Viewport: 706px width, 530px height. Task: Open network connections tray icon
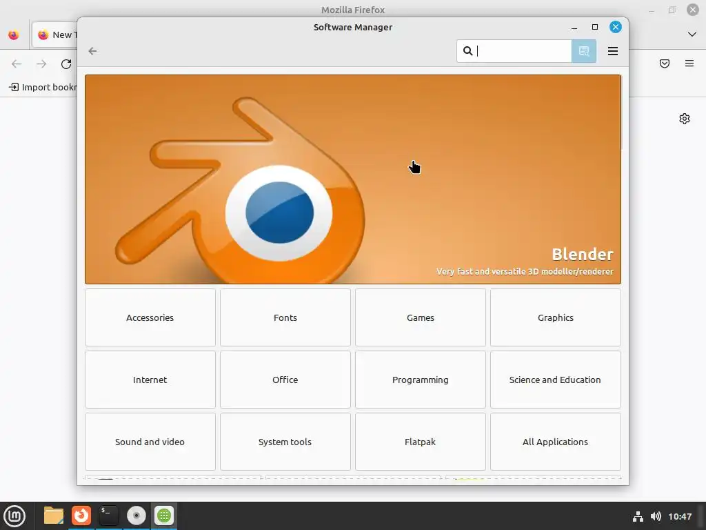(638, 516)
